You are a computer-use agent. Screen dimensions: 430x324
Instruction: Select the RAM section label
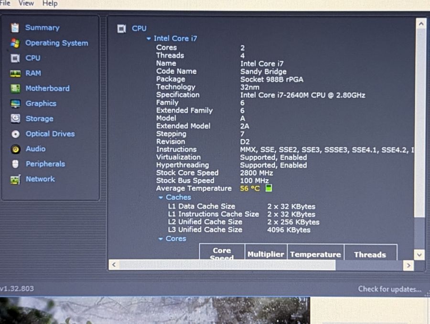coord(33,73)
